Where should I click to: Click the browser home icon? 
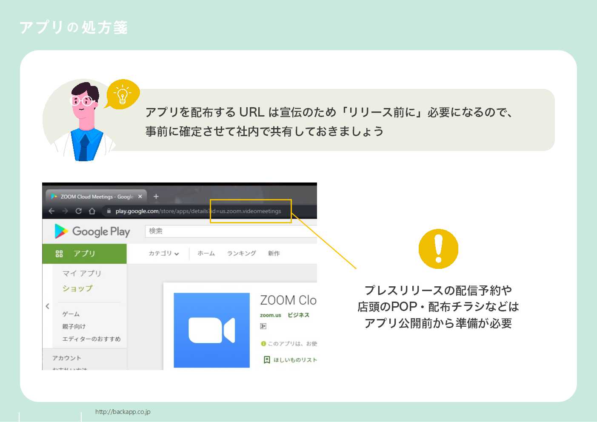click(92, 211)
